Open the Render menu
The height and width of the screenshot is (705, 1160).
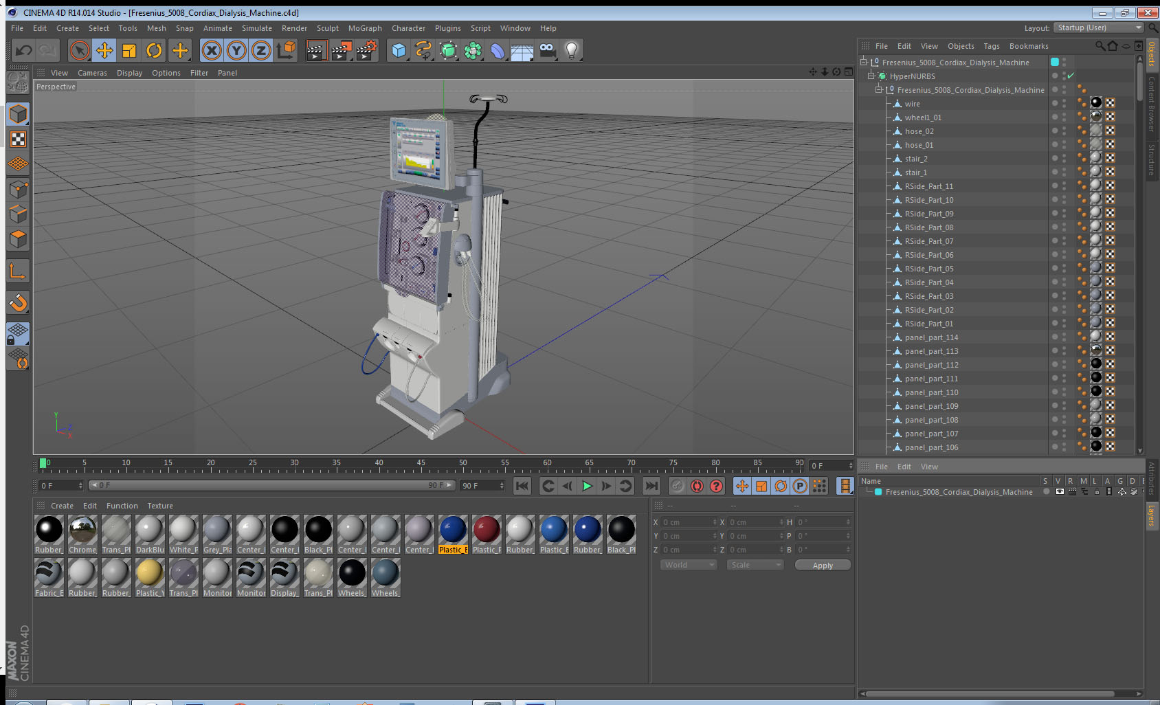294,28
